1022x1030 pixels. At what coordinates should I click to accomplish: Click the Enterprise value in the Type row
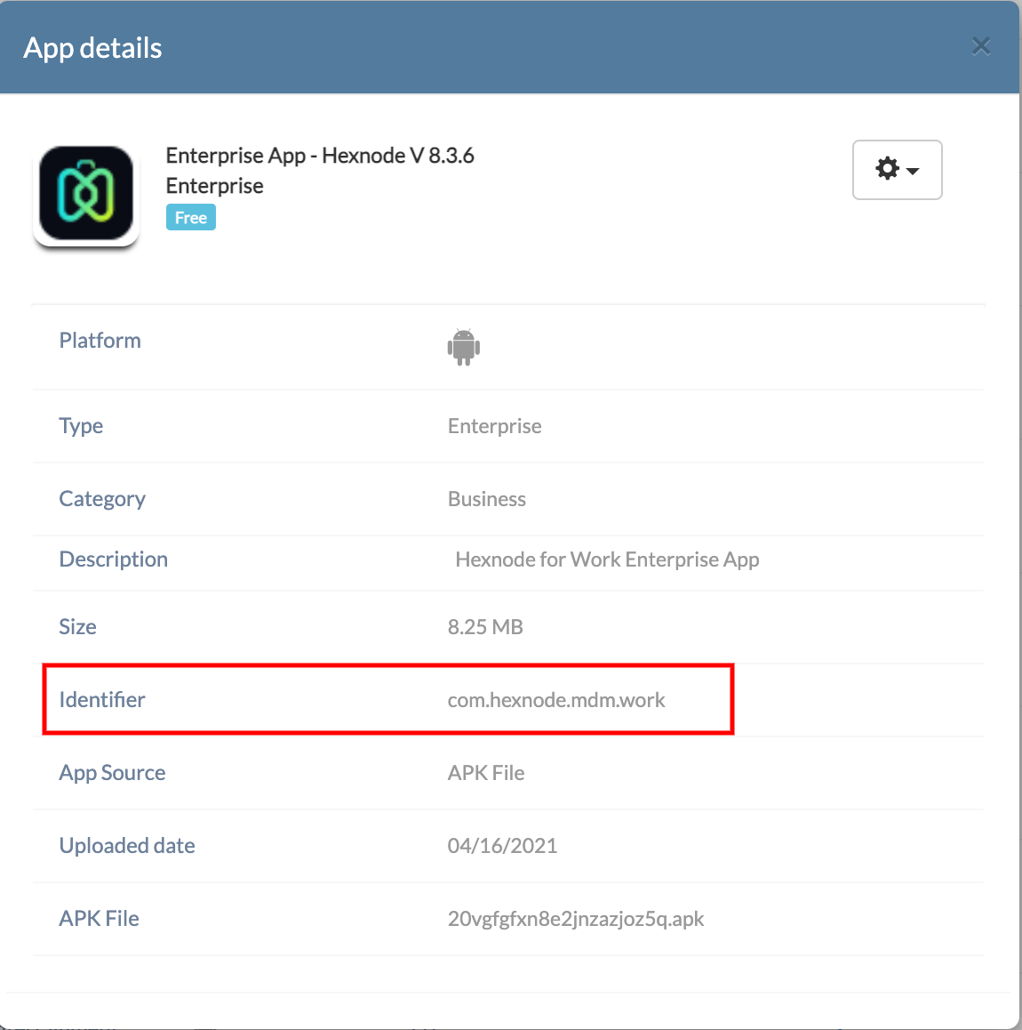coord(494,426)
